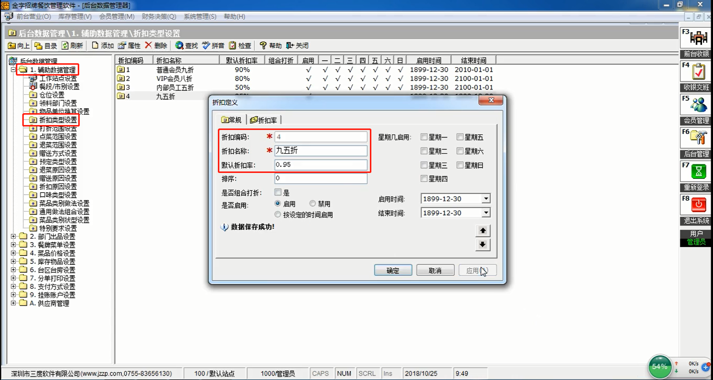Click the 检查 check toolbar icon
This screenshot has width=713, height=380.
coord(233,46)
